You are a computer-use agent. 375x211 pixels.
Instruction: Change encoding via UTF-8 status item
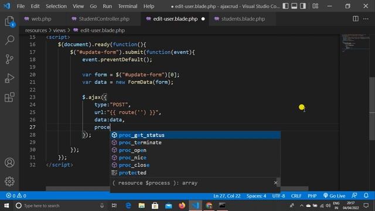278,196
